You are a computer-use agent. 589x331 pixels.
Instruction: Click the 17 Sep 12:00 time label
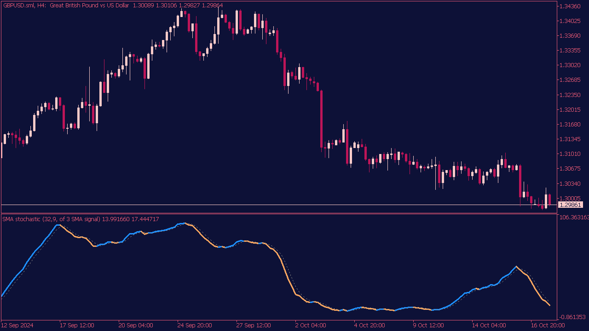point(77,325)
